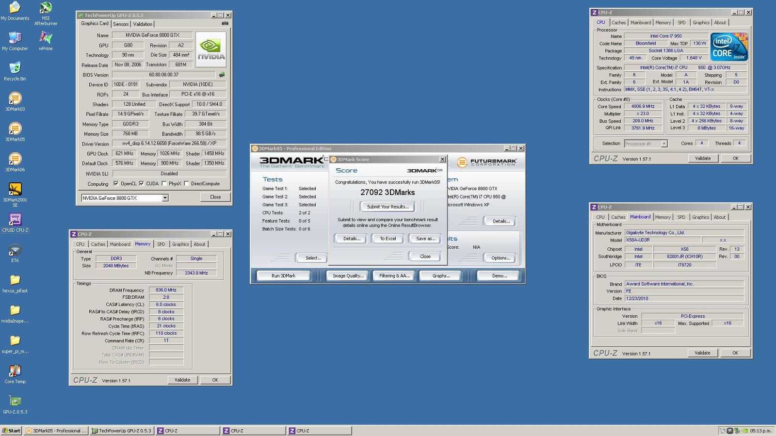
Task: Open CPUID CPU-Z desktop shortcut
Action: [15, 223]
